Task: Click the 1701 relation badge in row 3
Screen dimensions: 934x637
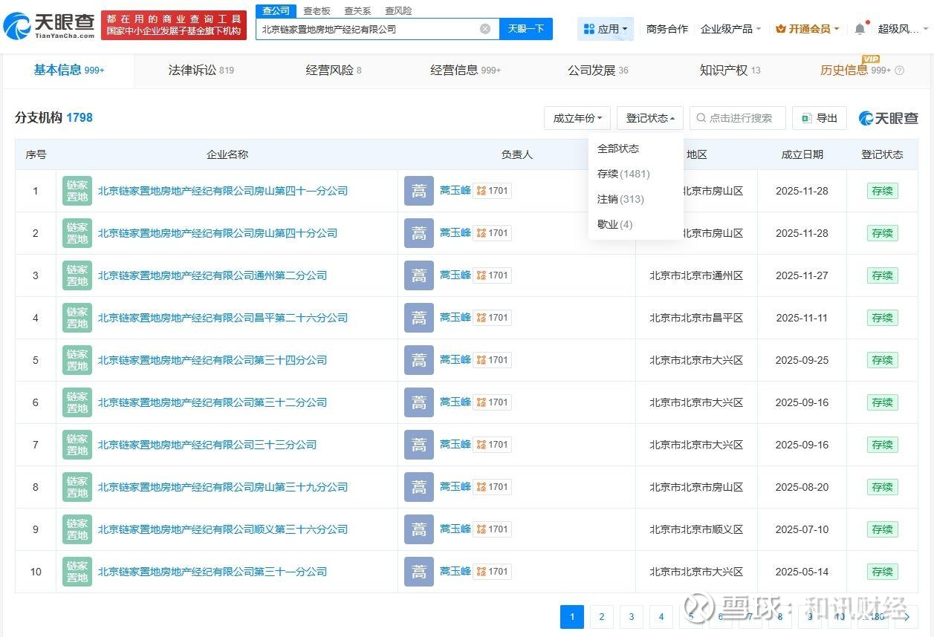Action: tap(493, 275)
